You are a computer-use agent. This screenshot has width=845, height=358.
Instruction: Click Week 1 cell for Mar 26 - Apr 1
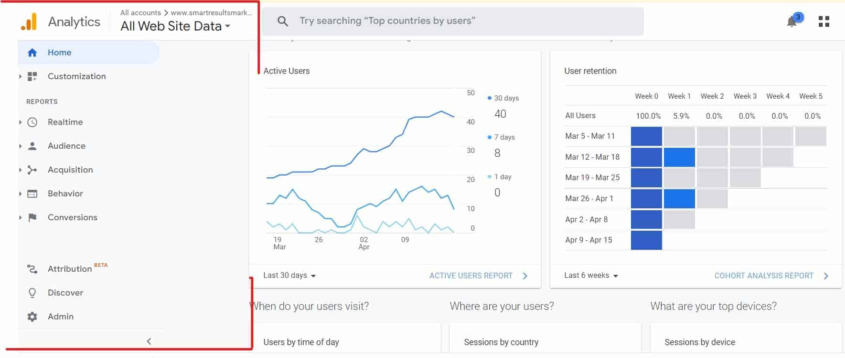(x=679, y=199)
